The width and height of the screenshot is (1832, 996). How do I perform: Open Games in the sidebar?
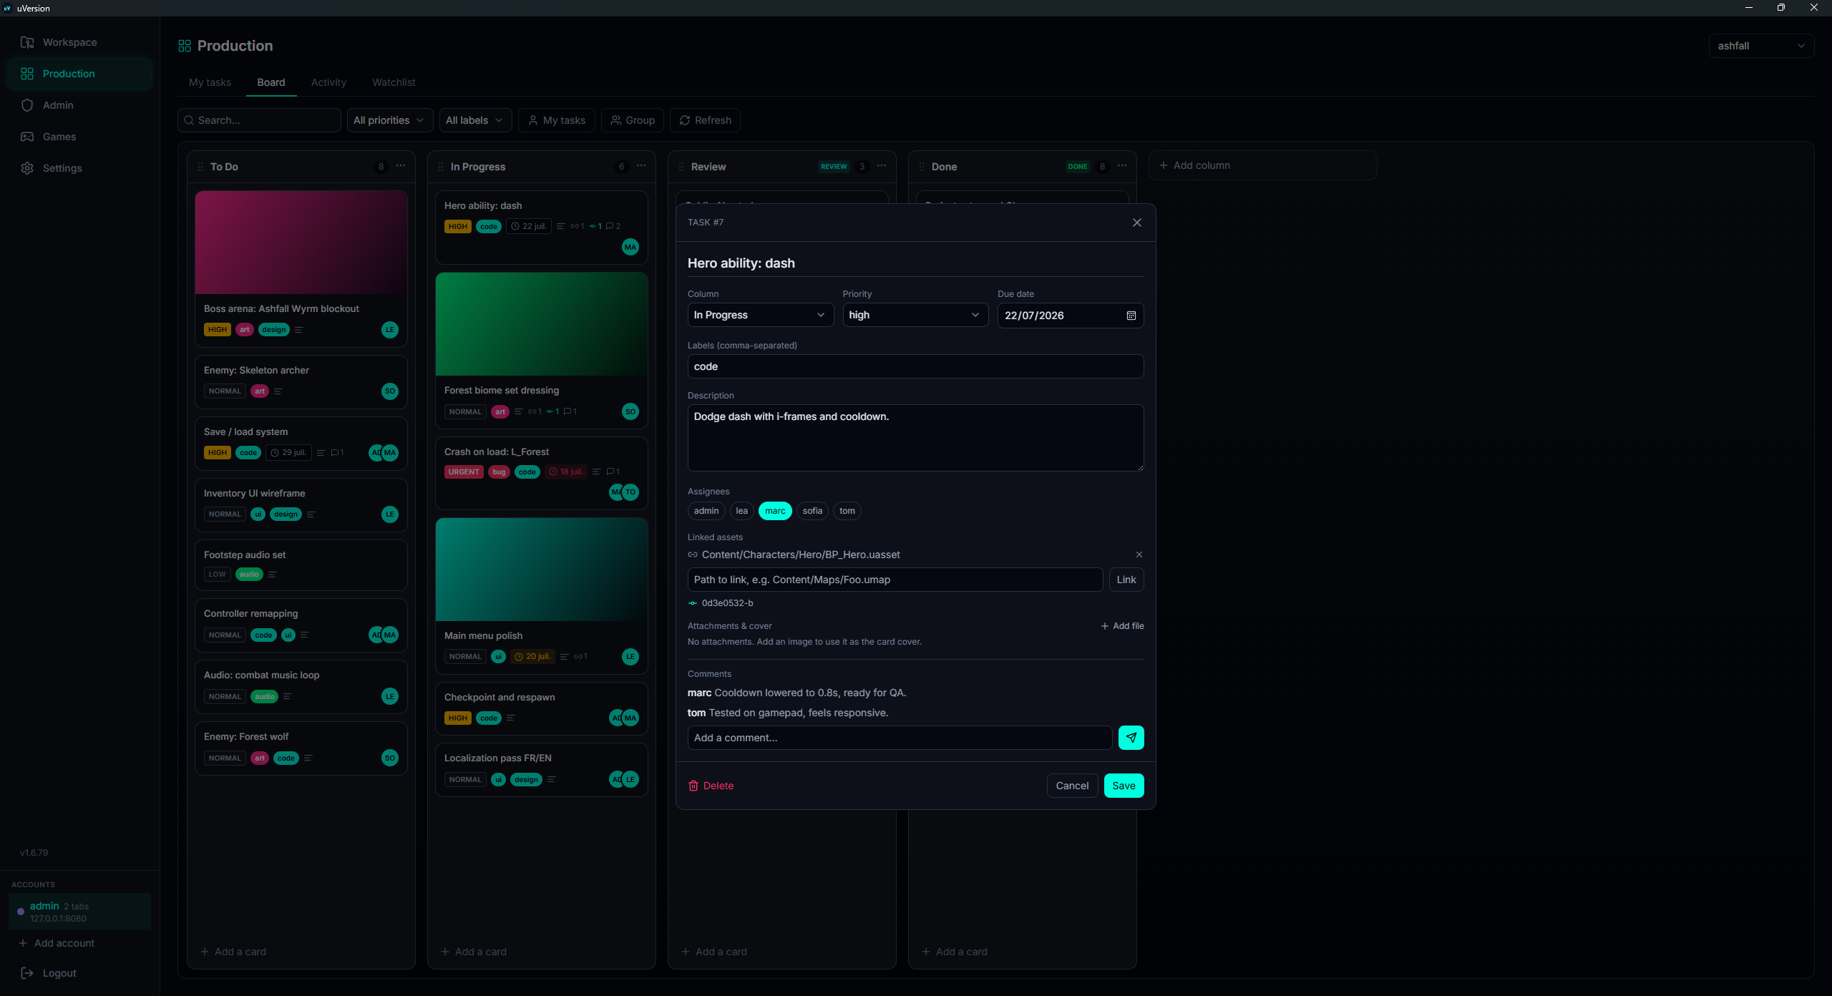tap(79, 137)
